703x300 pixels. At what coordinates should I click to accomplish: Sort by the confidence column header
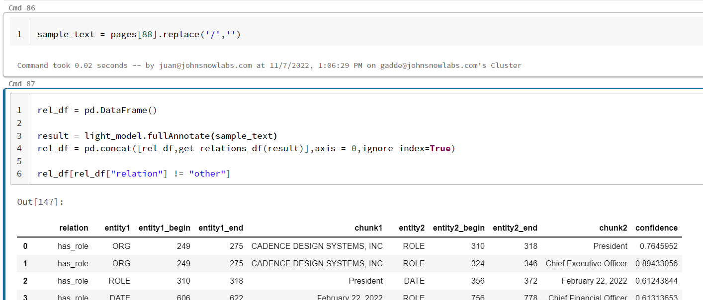[656, 228]
